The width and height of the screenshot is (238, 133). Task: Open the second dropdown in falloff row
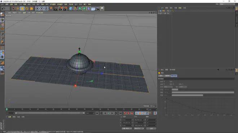point(183,87)
